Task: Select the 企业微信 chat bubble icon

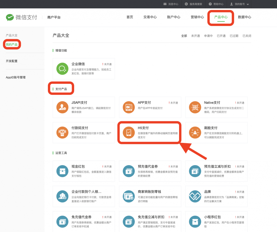Action: 62,68
